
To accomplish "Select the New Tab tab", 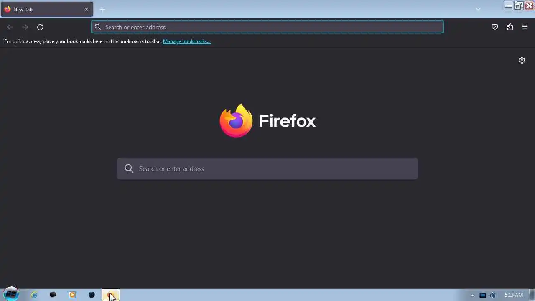I will coord(47,9).
